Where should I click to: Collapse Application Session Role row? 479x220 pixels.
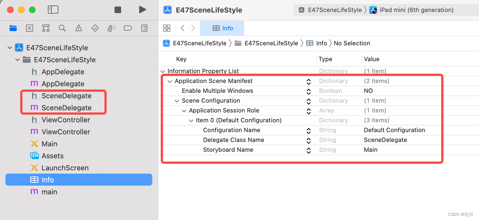(184, 111)
